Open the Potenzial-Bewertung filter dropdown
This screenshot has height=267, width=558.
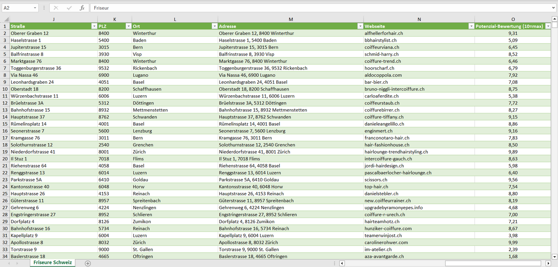[548, 26]
